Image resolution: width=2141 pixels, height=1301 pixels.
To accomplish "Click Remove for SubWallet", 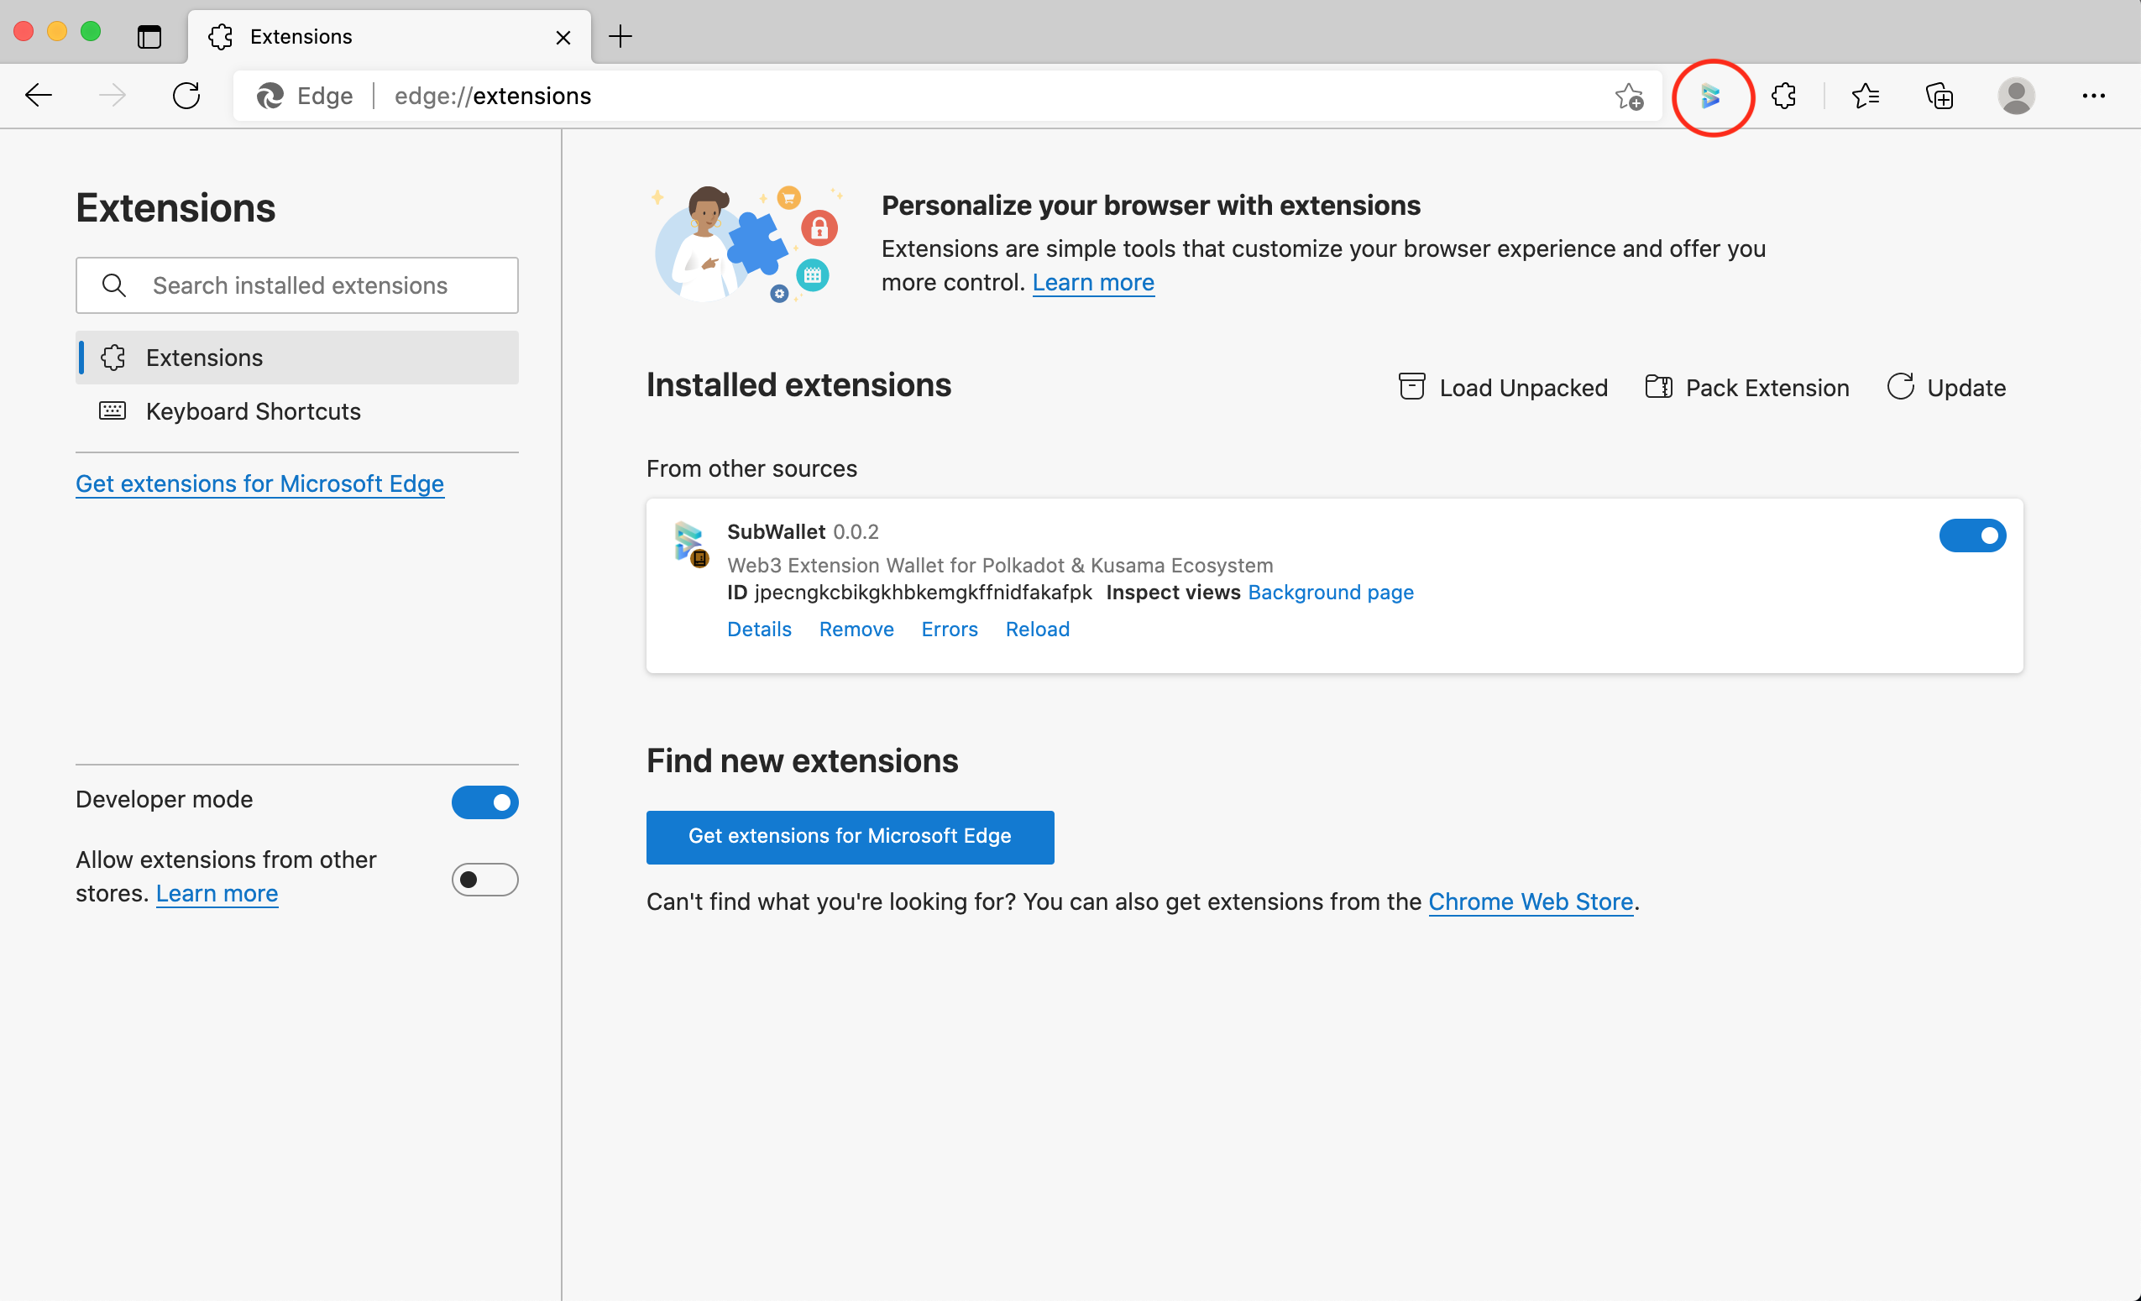I will point(856,629).
